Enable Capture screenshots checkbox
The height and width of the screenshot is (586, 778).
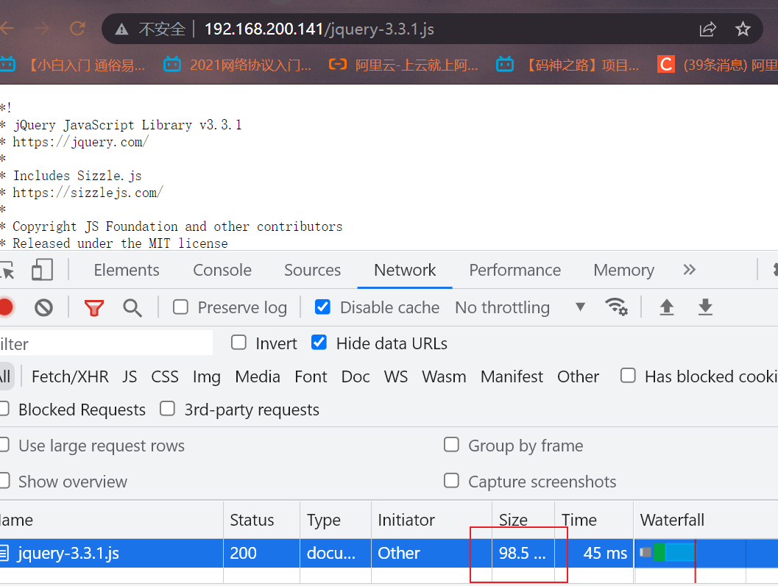[451, 481]
